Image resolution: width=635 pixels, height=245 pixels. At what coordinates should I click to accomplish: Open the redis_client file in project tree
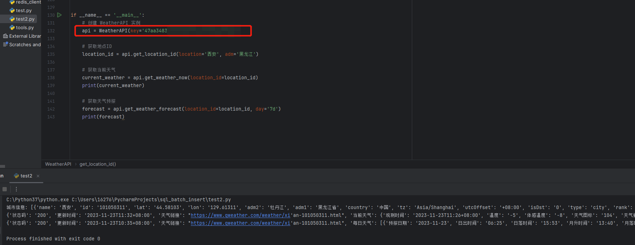pyautogui.click(x=28, y=2)
